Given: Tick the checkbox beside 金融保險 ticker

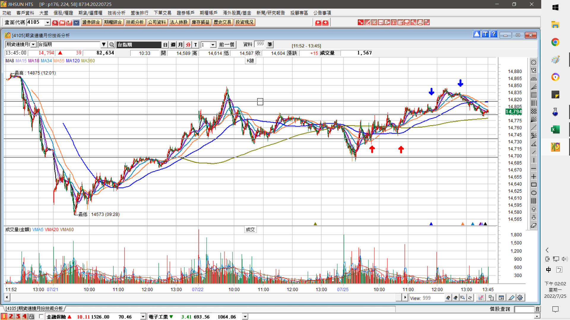Looking at the screenshot, I should tap(41, 316).
